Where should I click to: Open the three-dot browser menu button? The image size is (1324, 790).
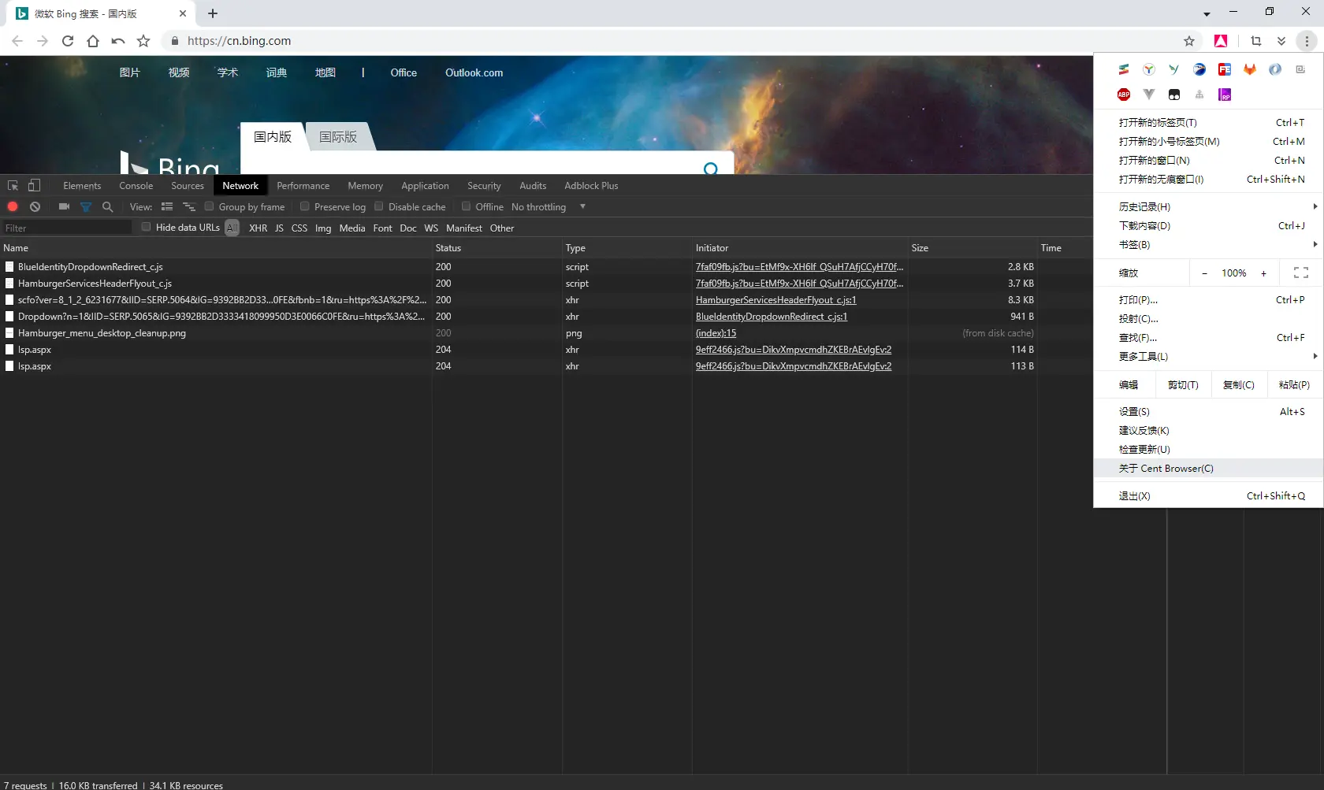(1307, 41)
